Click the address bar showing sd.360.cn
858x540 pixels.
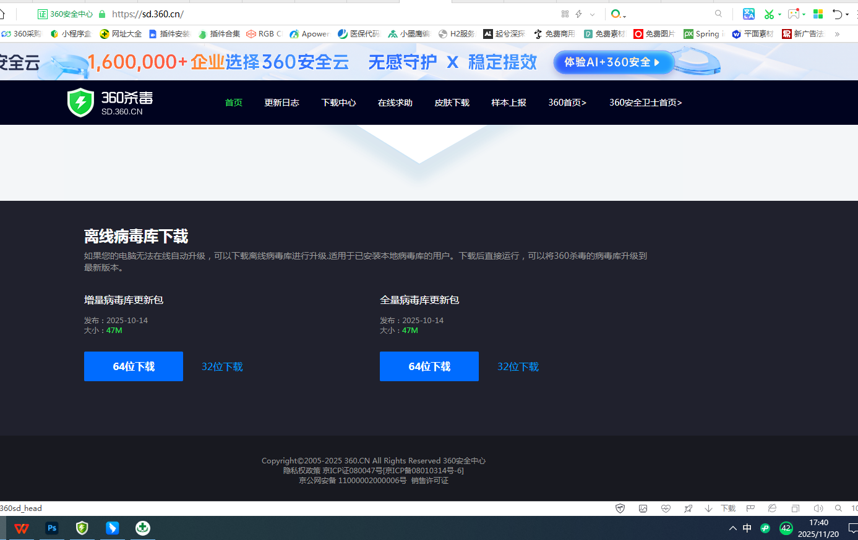click(309, 14)
